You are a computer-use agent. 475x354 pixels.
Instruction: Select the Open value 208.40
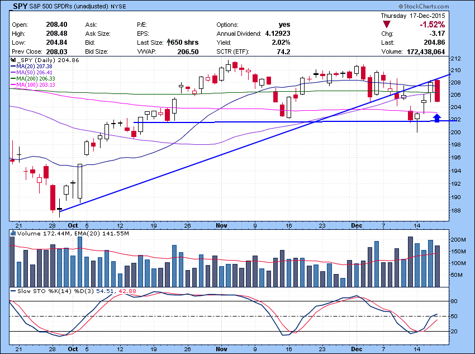click(x=56, y=25)
